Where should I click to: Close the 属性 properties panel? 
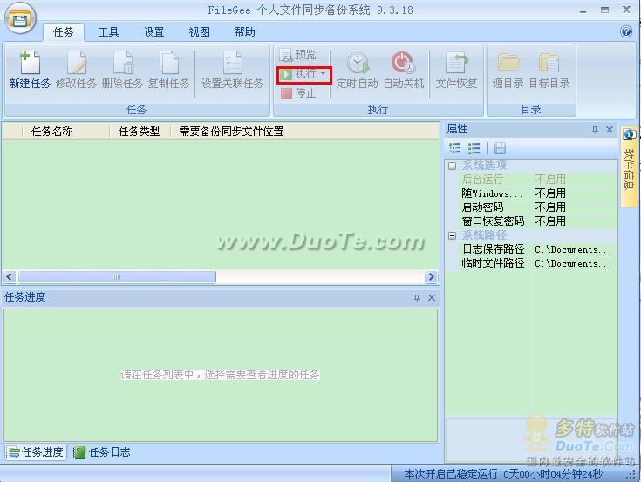point(609,130)
